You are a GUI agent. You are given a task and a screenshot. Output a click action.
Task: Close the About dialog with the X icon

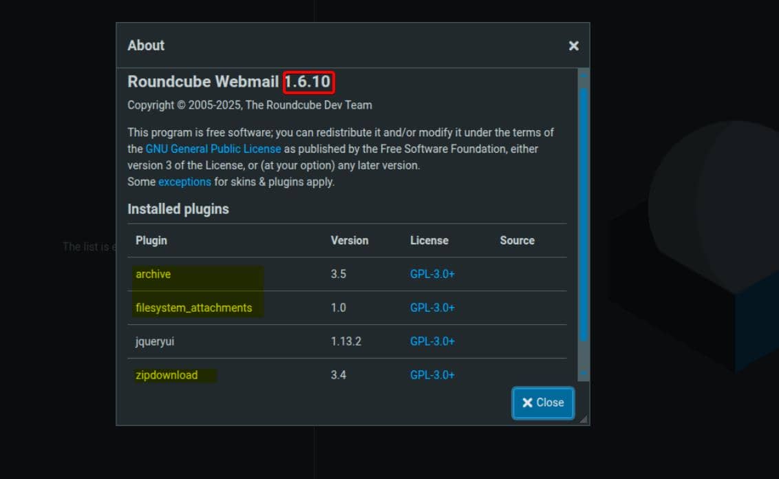tap(573, 45)
